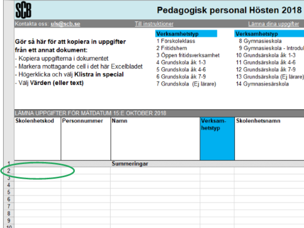304x228 pixels.
Task: Click the Skolenhetskod cell in row 2
Action: 37,171
